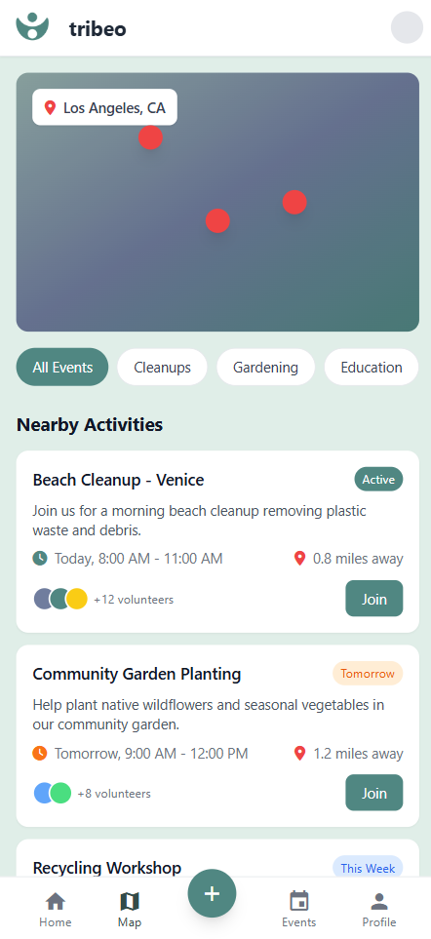View volunteer avatars on Beach Cleanup card

[x=60, y=599]
